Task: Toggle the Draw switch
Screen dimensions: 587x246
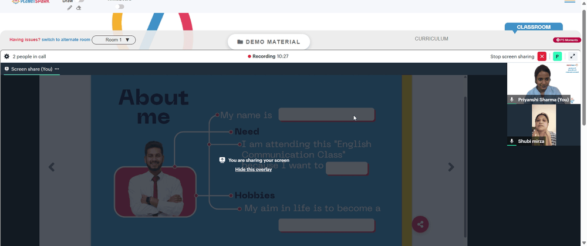Action: click(x=80, y=1)
